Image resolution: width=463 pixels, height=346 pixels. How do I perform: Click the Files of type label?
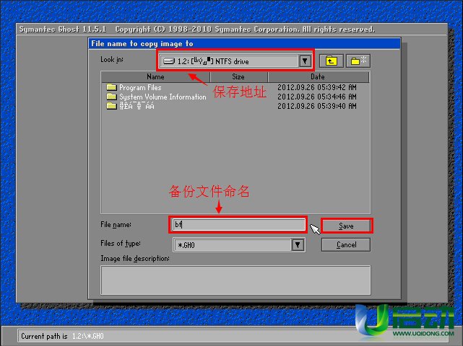tap(121, 244)
